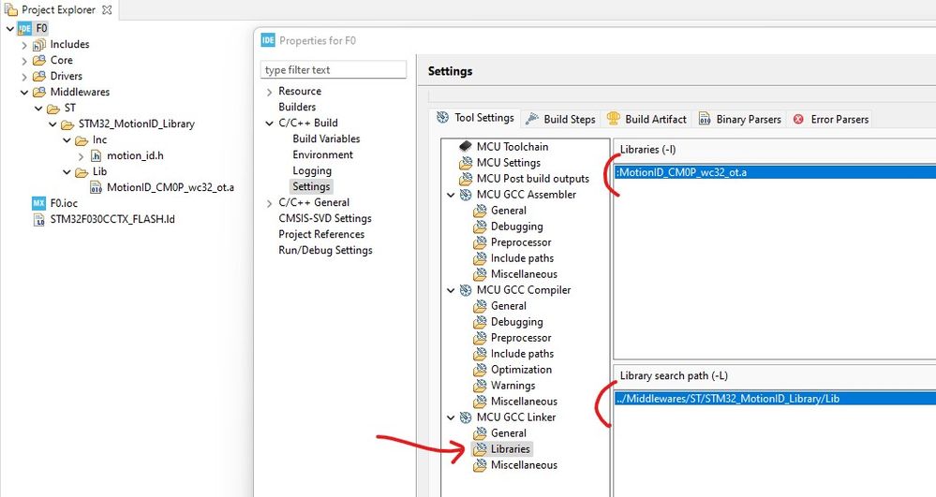Click the type filter text field
936x497 pixels.
point(334,70)
